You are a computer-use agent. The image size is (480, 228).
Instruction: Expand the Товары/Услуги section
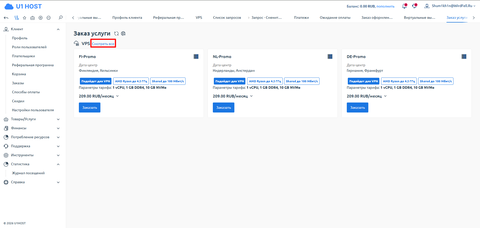click(58, 119)
